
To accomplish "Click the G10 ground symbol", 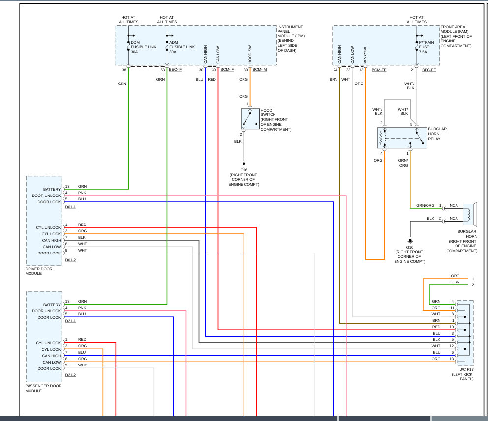I will tap(410, 241).
